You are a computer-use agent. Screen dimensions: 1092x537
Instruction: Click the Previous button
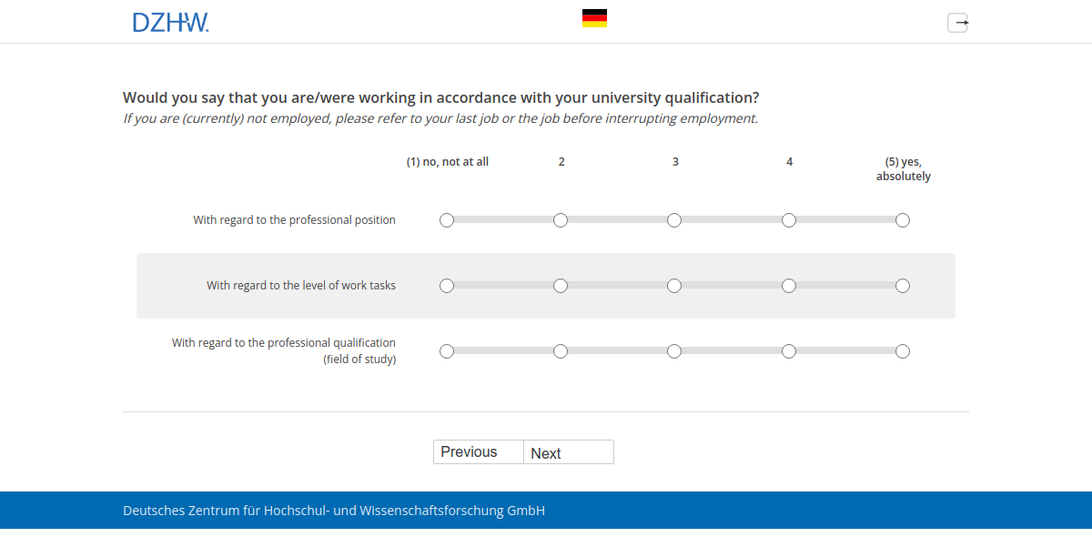click(x=477, y=451)
